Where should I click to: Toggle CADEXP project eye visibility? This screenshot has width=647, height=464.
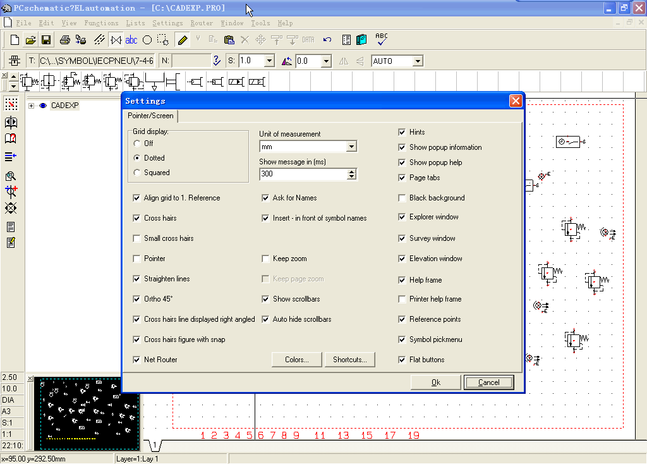click(43, 106)
